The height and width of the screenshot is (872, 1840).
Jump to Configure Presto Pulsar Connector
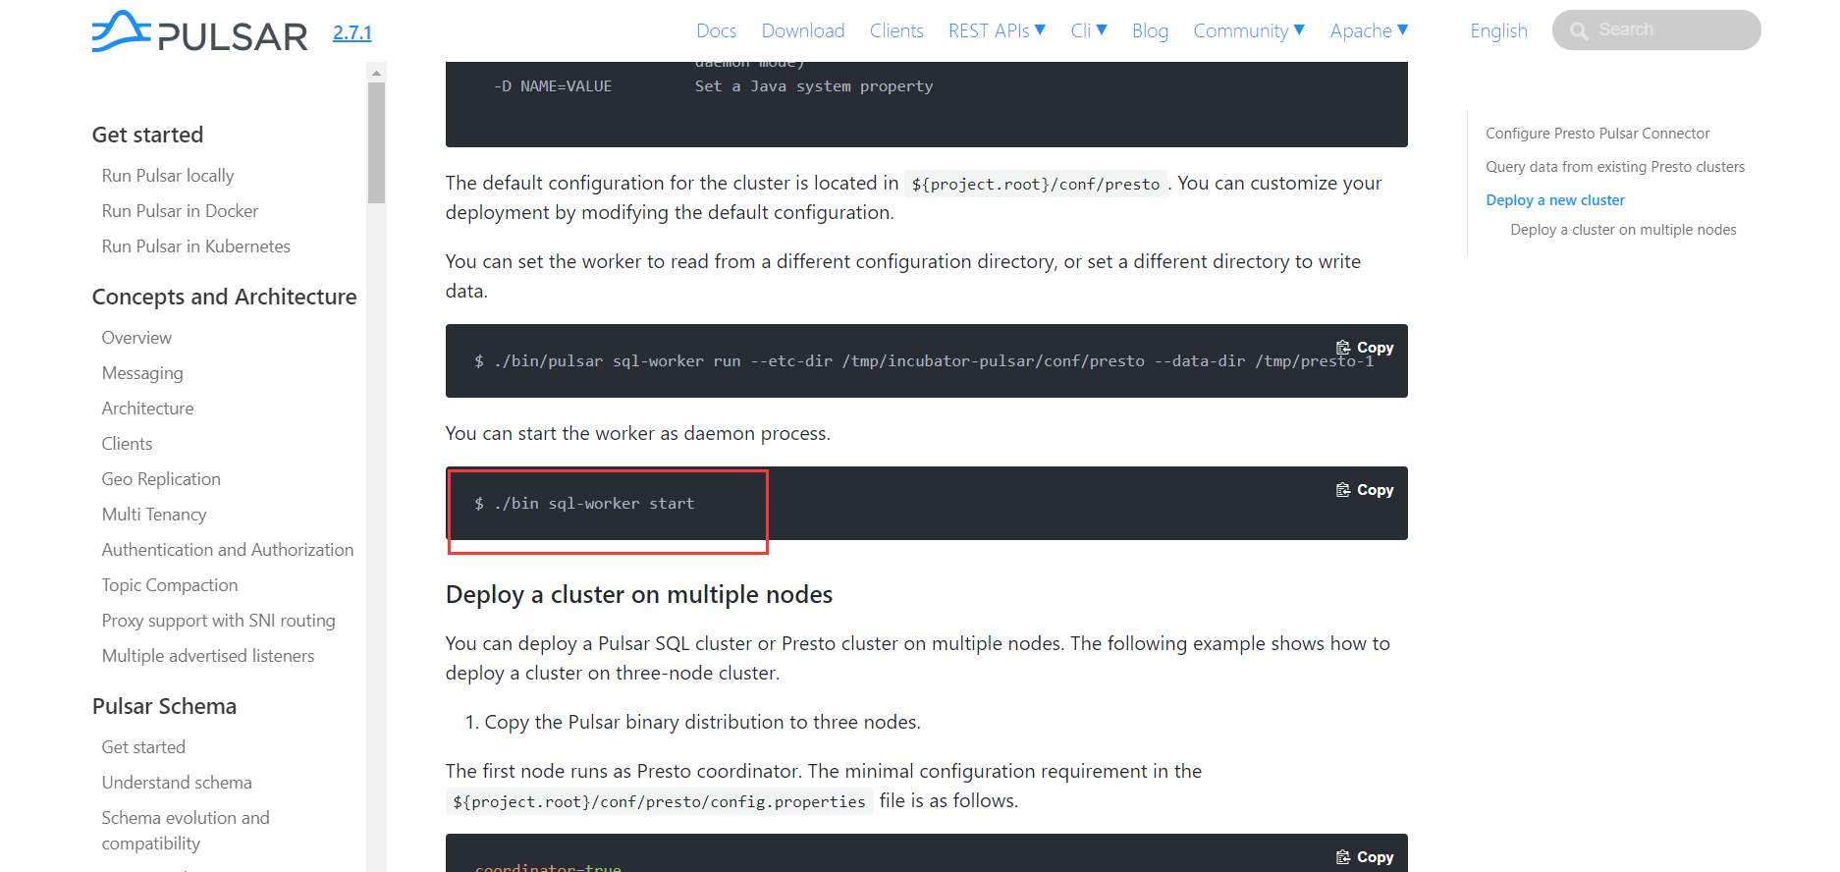click(1597, 134)
